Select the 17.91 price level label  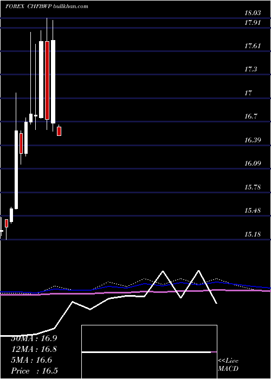point(253,23)
